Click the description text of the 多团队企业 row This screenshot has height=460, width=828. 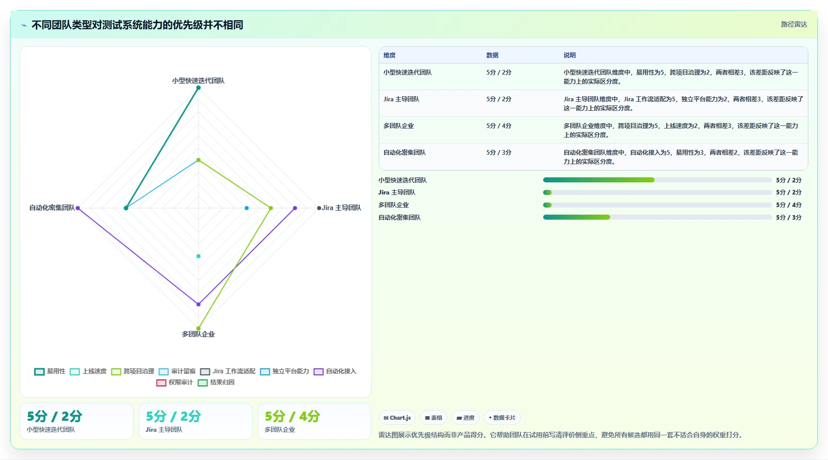681,130
